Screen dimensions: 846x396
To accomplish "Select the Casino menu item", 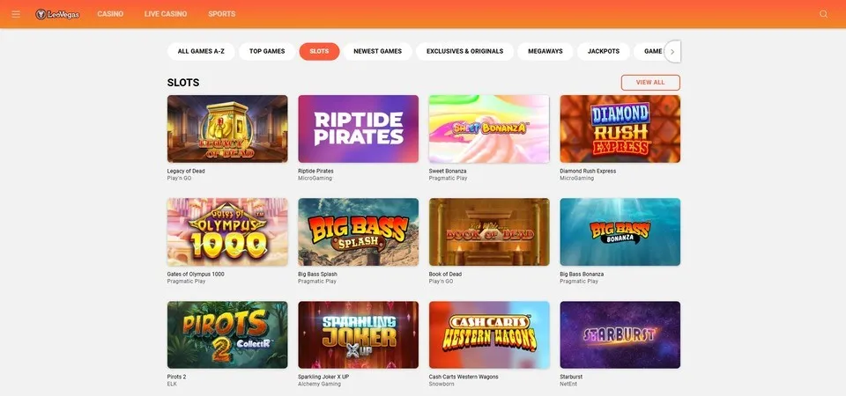I will click(110, 14).
